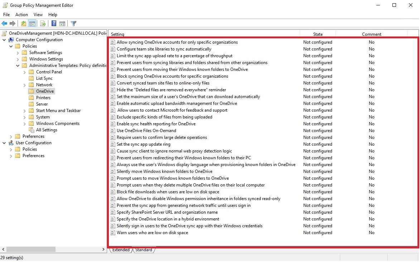Expand the Windows Settings node
The height and width of the screenshot is (262, 420).
pyautogui.click(x=18, y=59)
